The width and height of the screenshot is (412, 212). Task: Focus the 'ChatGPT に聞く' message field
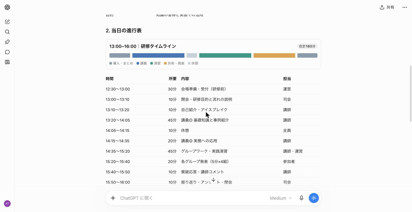pos(193,198)
